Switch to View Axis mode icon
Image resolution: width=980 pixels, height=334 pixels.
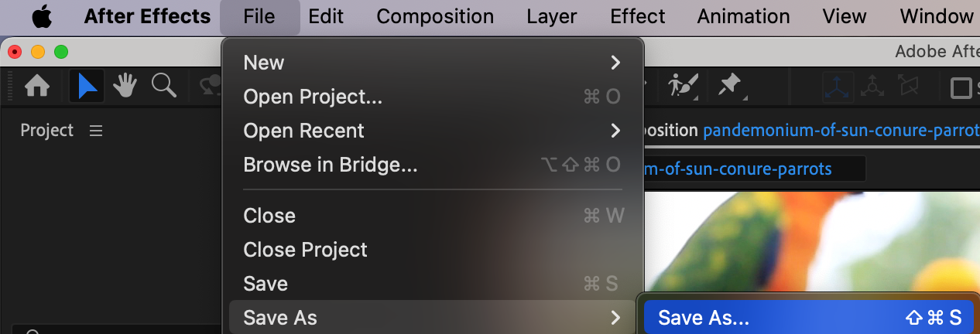pyautogui.click(x=907, y=86)
